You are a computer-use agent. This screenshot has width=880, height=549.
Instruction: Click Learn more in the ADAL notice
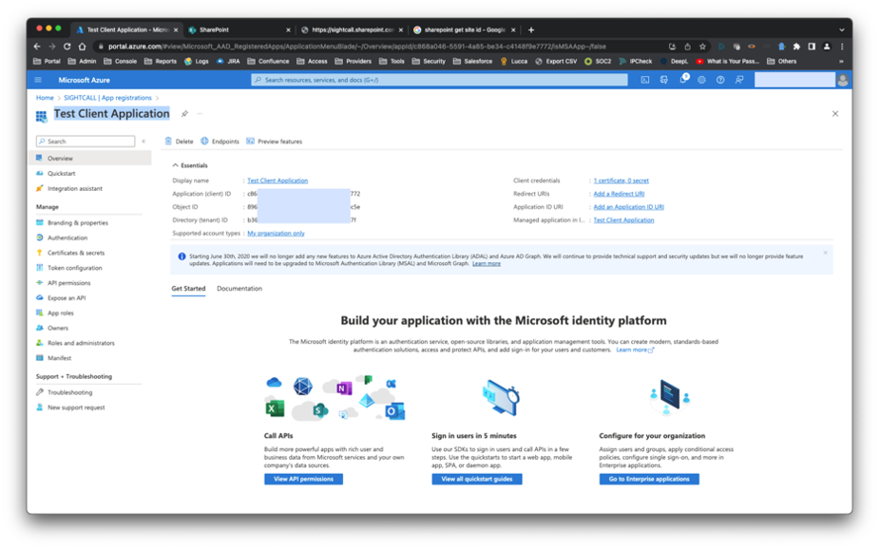tap(486, 263)
